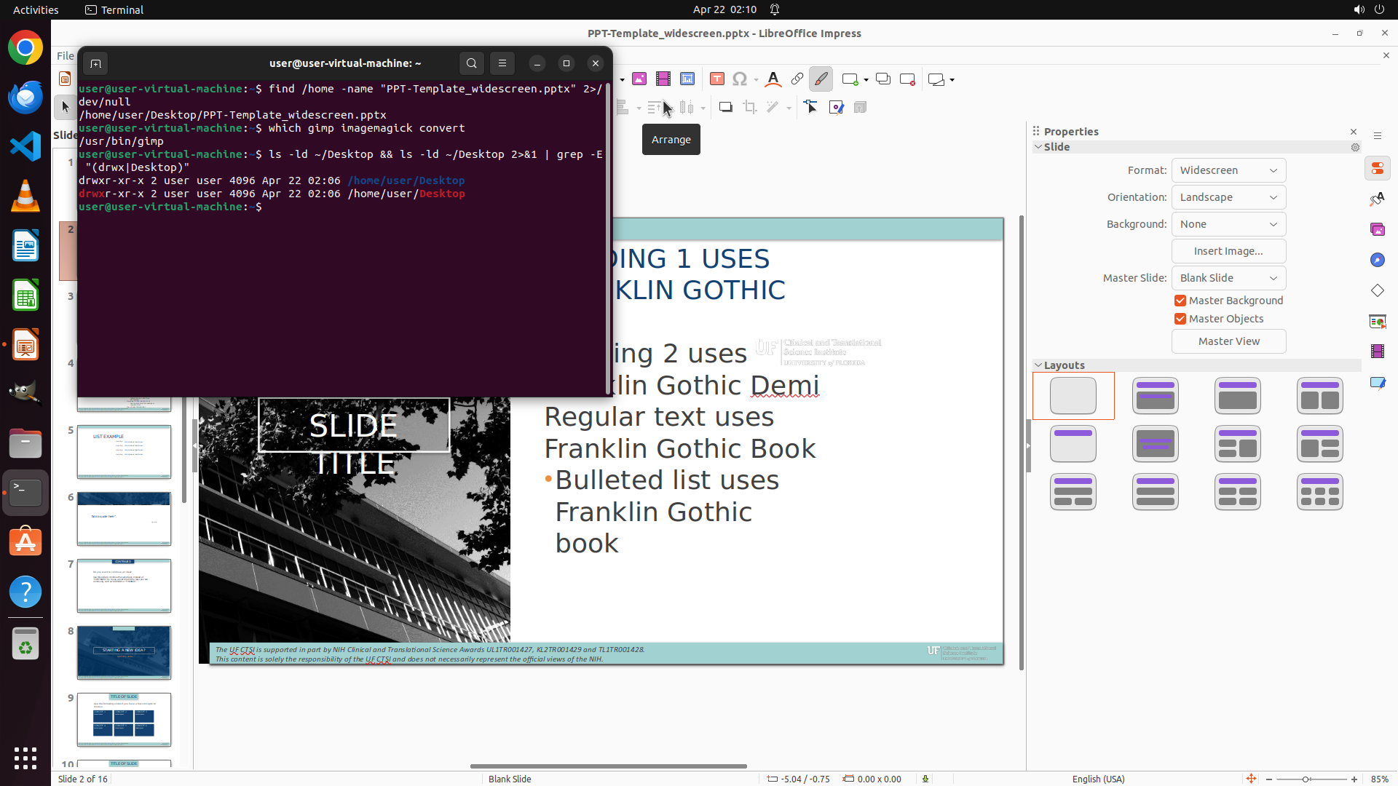Click the Duplicate Slide icon

pos(883,79)
